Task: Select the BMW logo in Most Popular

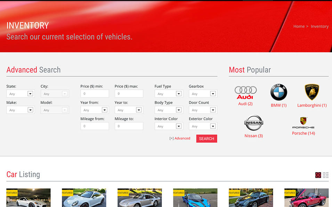Action: (x=278, y=91)
